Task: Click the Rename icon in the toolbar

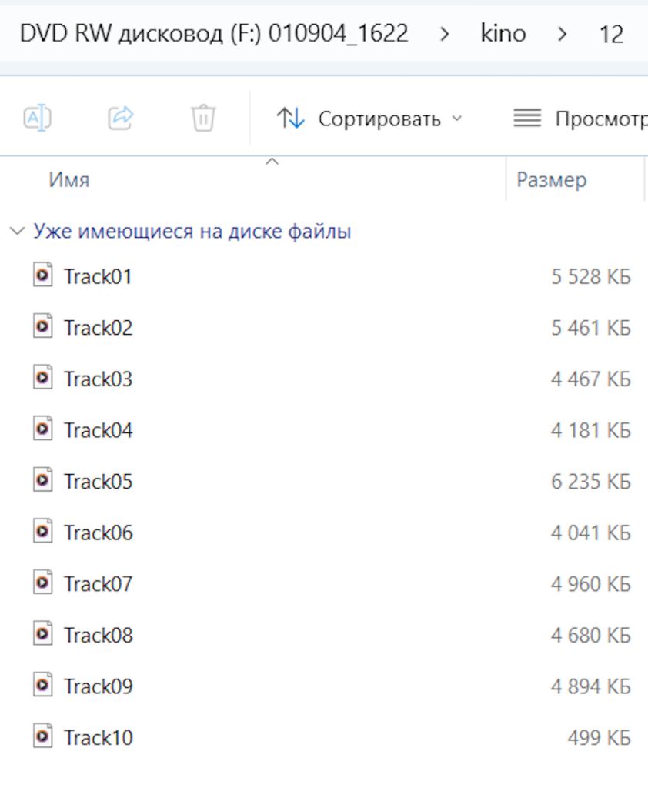Action: (38, 118)
